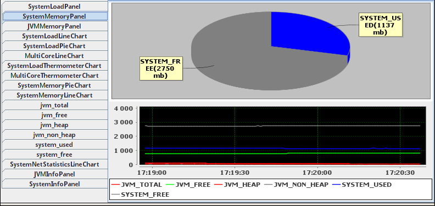Open the JVMInfoPanel tab
The image size is (435, 206).
[x=55, y=174]
